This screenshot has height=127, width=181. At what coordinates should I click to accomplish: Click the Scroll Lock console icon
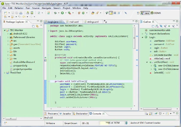[x=151, y=114]
